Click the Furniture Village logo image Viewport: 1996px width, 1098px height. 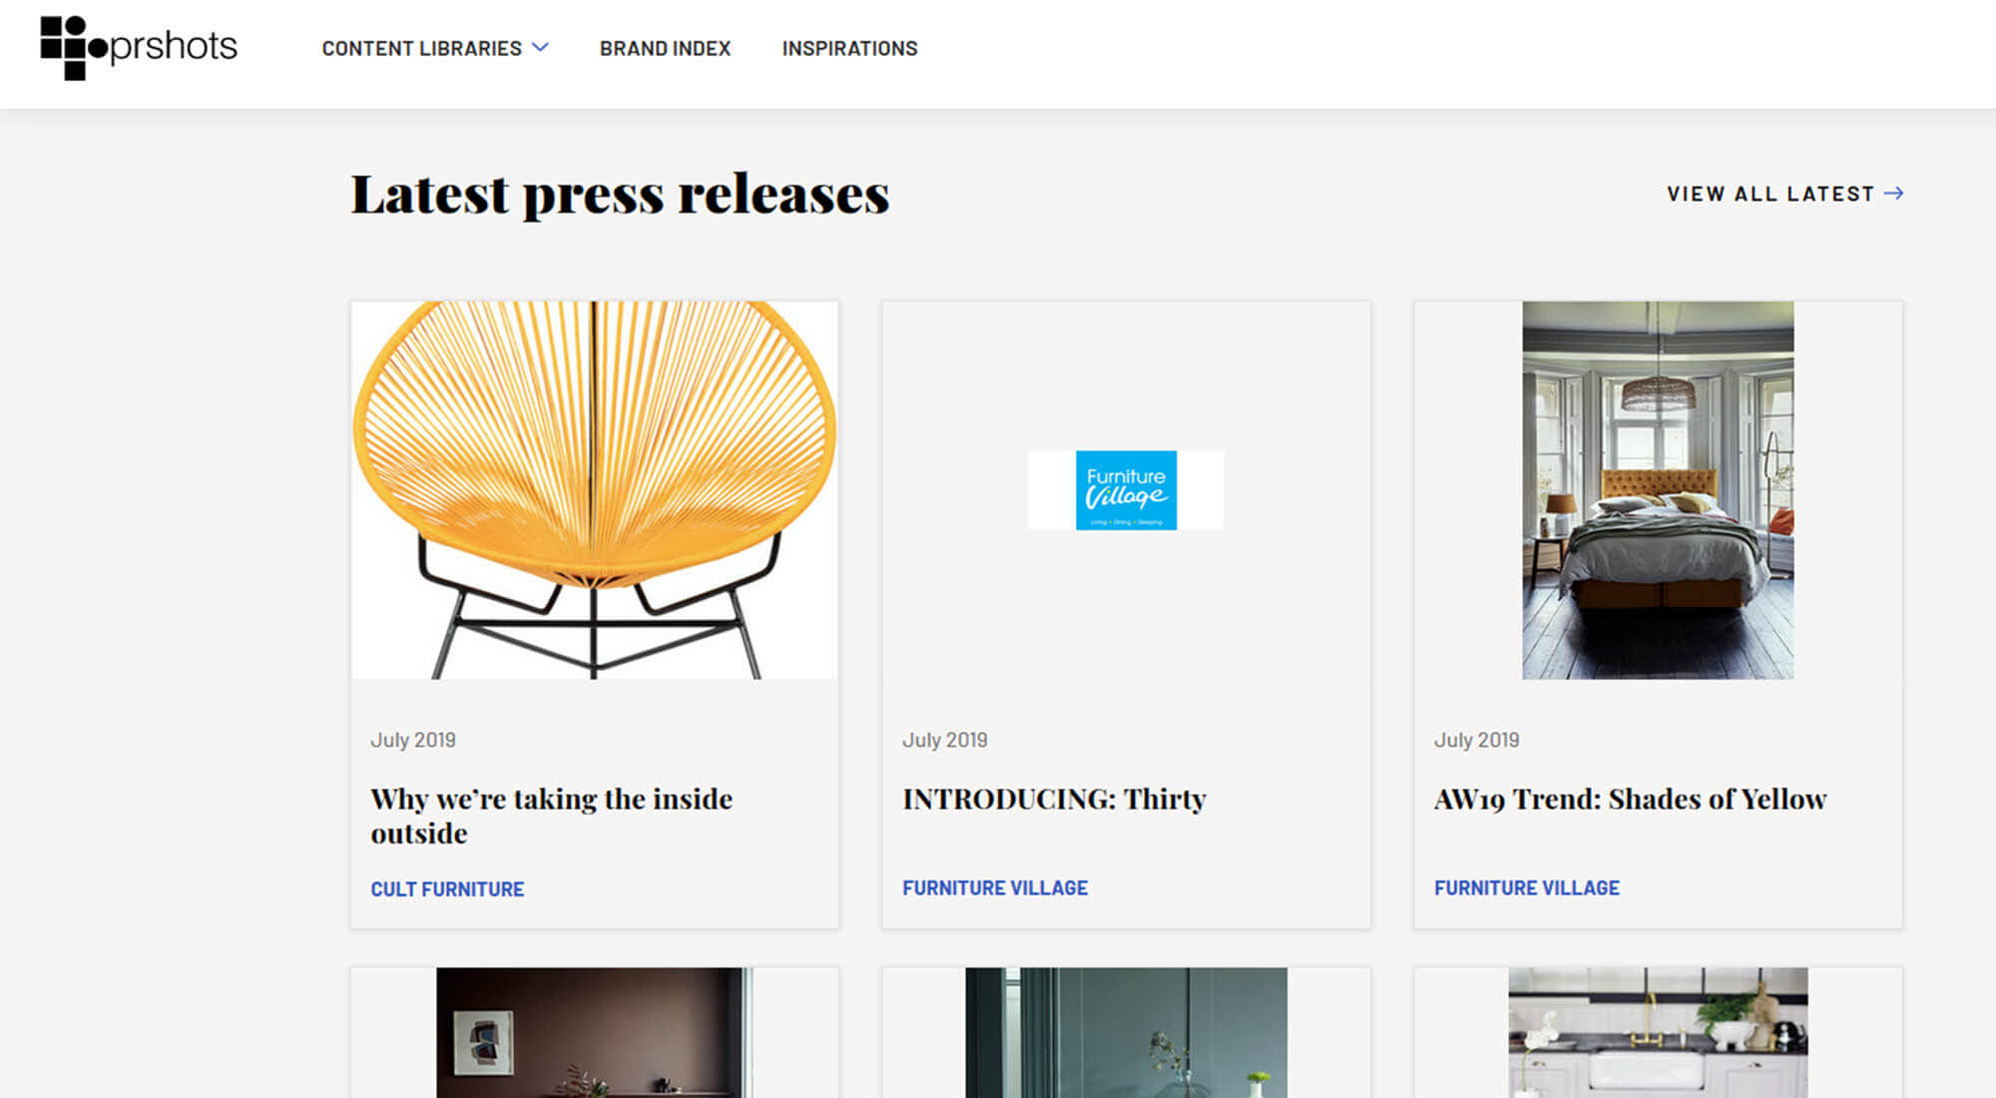coord(1126,490)
